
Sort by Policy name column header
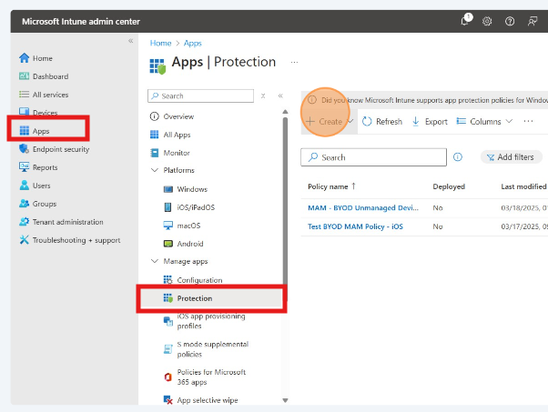[x=331, y=186]
